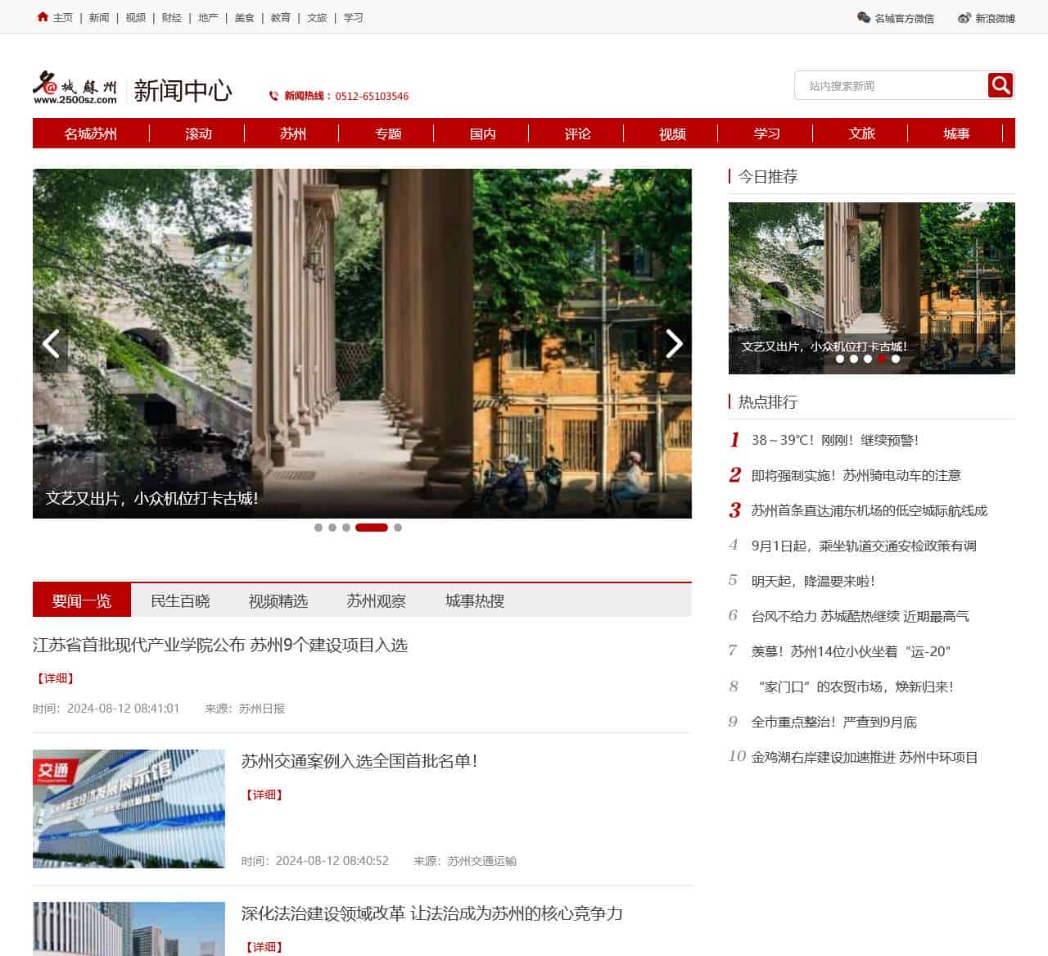The height and width of the screenshot is (956, 1048).
Task: Open hot item 38～39℃！刚刚！继续预警
Action: 835,440
